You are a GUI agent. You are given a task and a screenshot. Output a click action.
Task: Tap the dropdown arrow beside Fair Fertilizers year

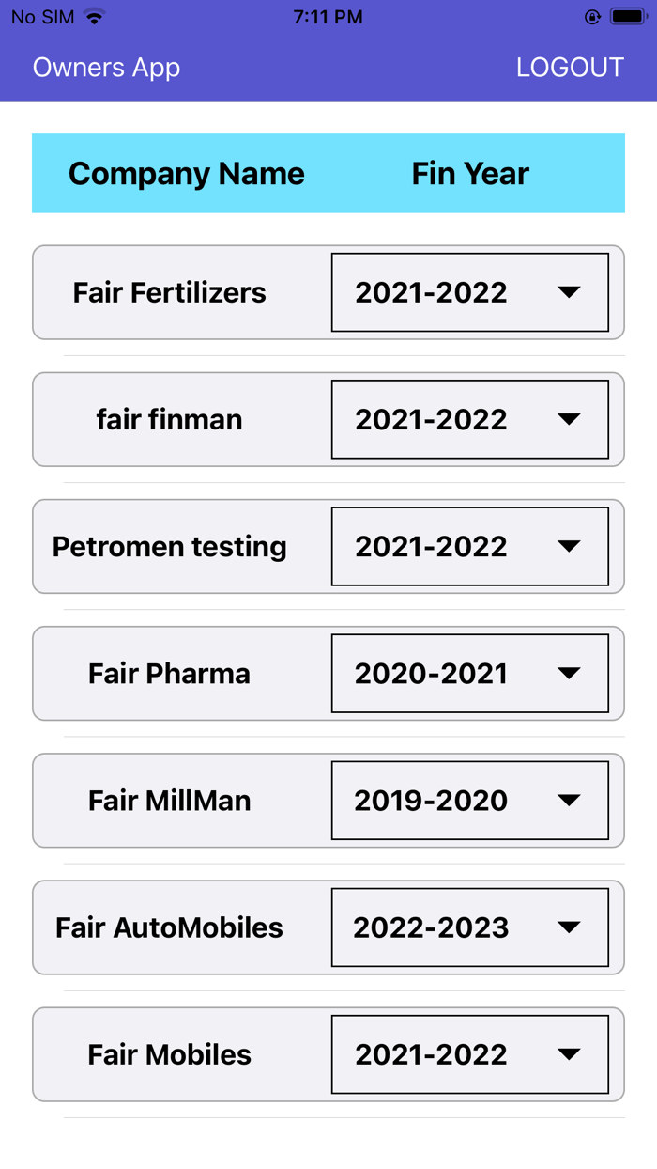[571, 292]
